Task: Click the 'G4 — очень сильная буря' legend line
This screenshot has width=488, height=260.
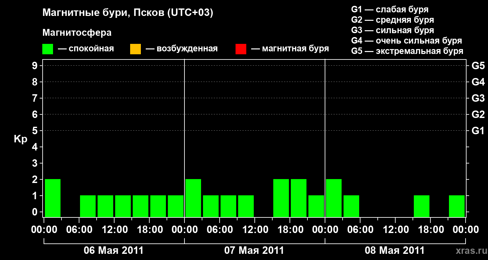Action: [407, 41]
